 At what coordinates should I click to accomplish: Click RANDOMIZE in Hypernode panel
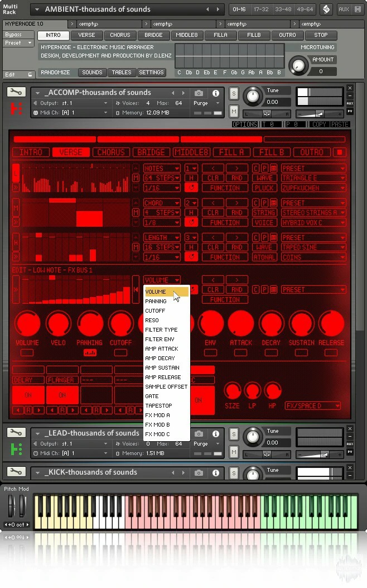(x=55, y=73)
